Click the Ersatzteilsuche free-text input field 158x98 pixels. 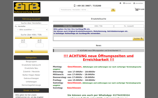(x=93, y=39)
